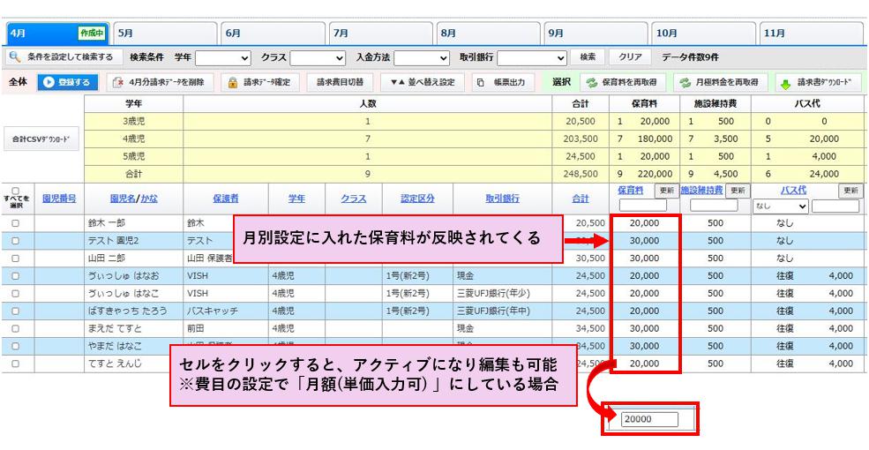Image resolution: width=869 pixels, height=450 pixels.
Task: Sort by the 保護者 column link
Action: [225, 199]
